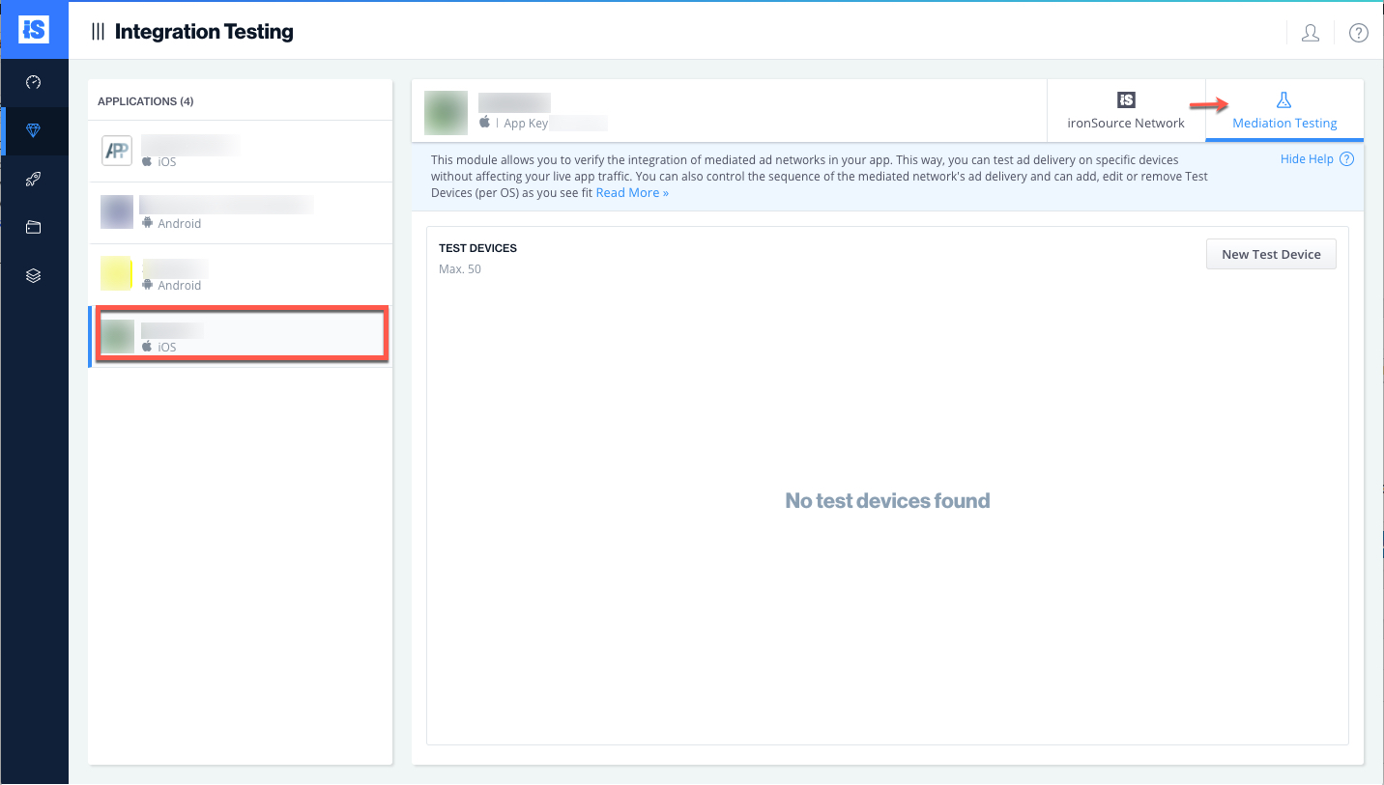Click the ironSource logo in the top-left corner
1384x785 pixels.
coord(34,29)
